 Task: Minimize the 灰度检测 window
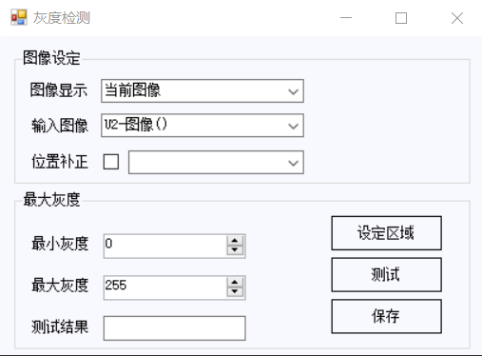346,18
